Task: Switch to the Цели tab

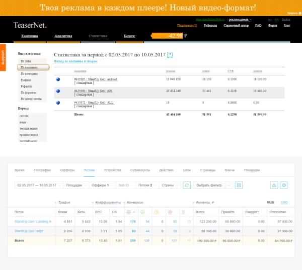Action: click(187, 170)
